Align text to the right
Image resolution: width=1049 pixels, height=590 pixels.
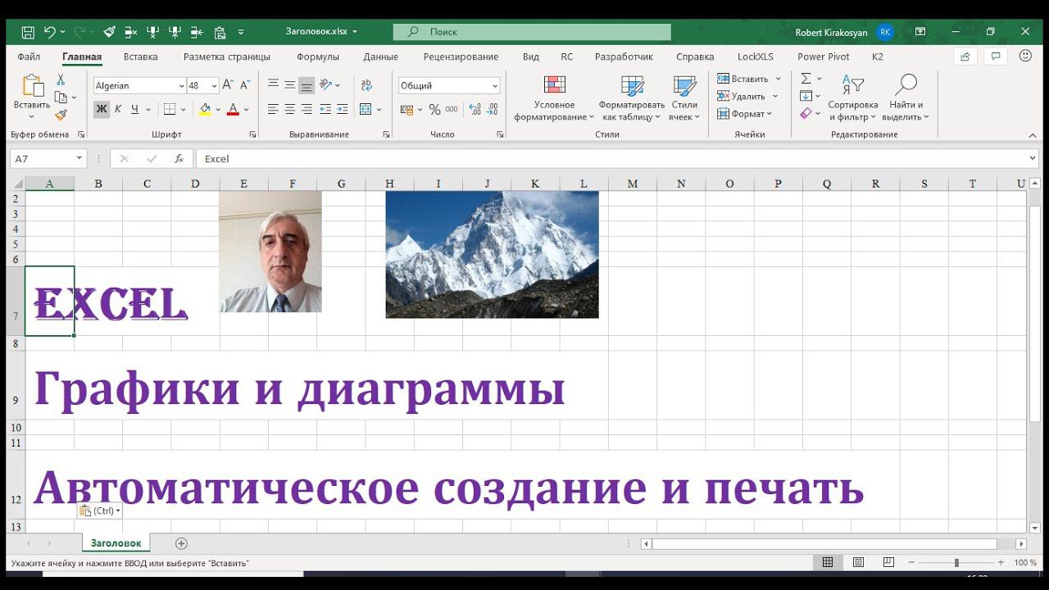click(307, 109)
